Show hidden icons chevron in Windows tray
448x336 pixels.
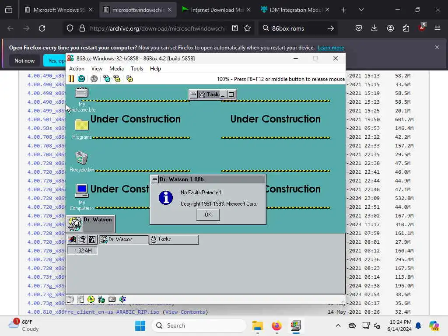[x=338, y=325]
